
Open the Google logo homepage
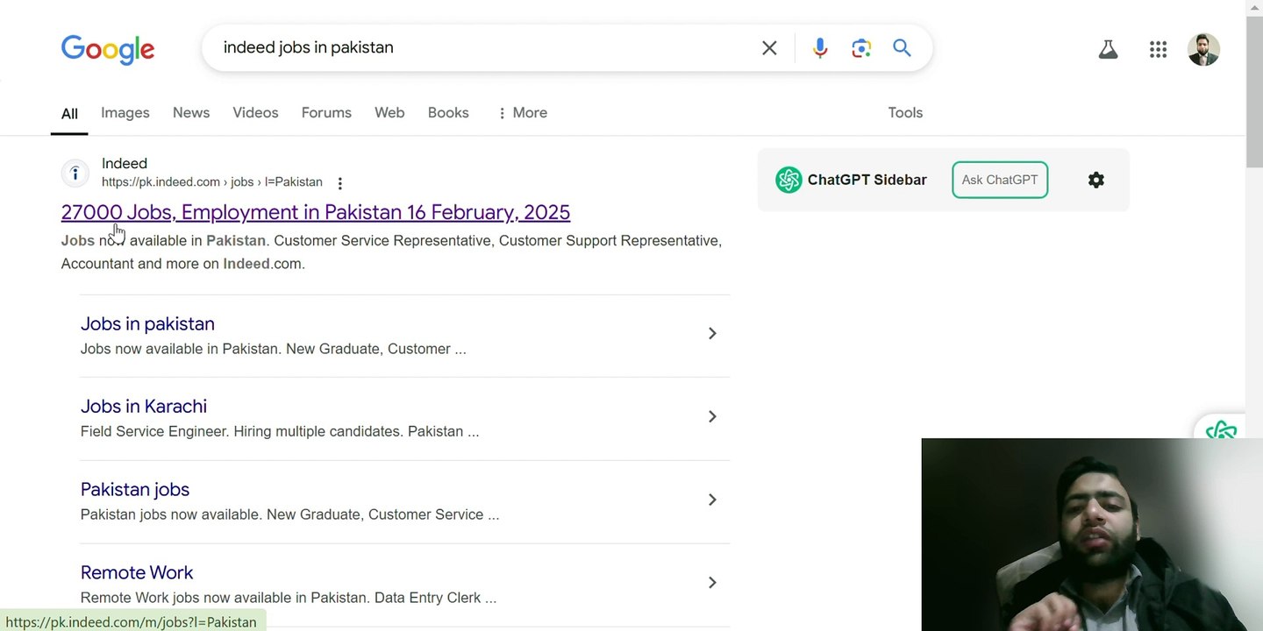pyautogui.click(x=108, y=49)
